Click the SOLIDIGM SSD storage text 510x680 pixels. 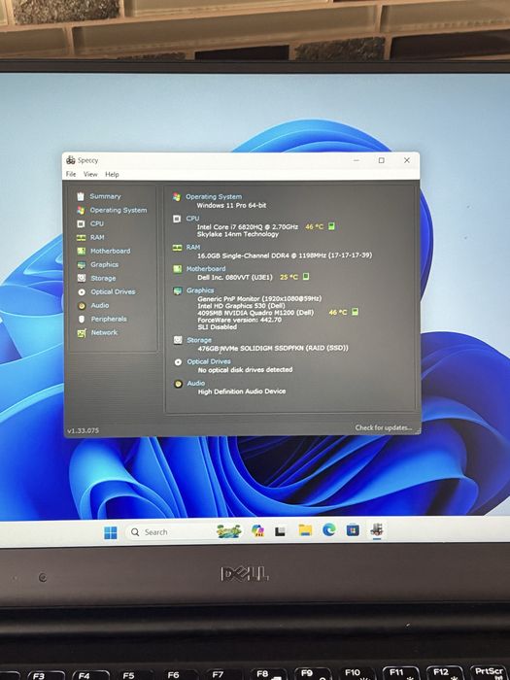[273, 348]
